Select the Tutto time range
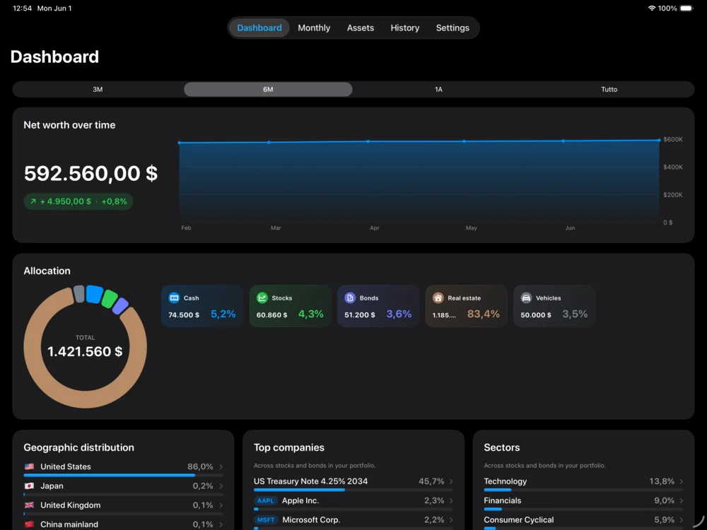 coord(609,89)
